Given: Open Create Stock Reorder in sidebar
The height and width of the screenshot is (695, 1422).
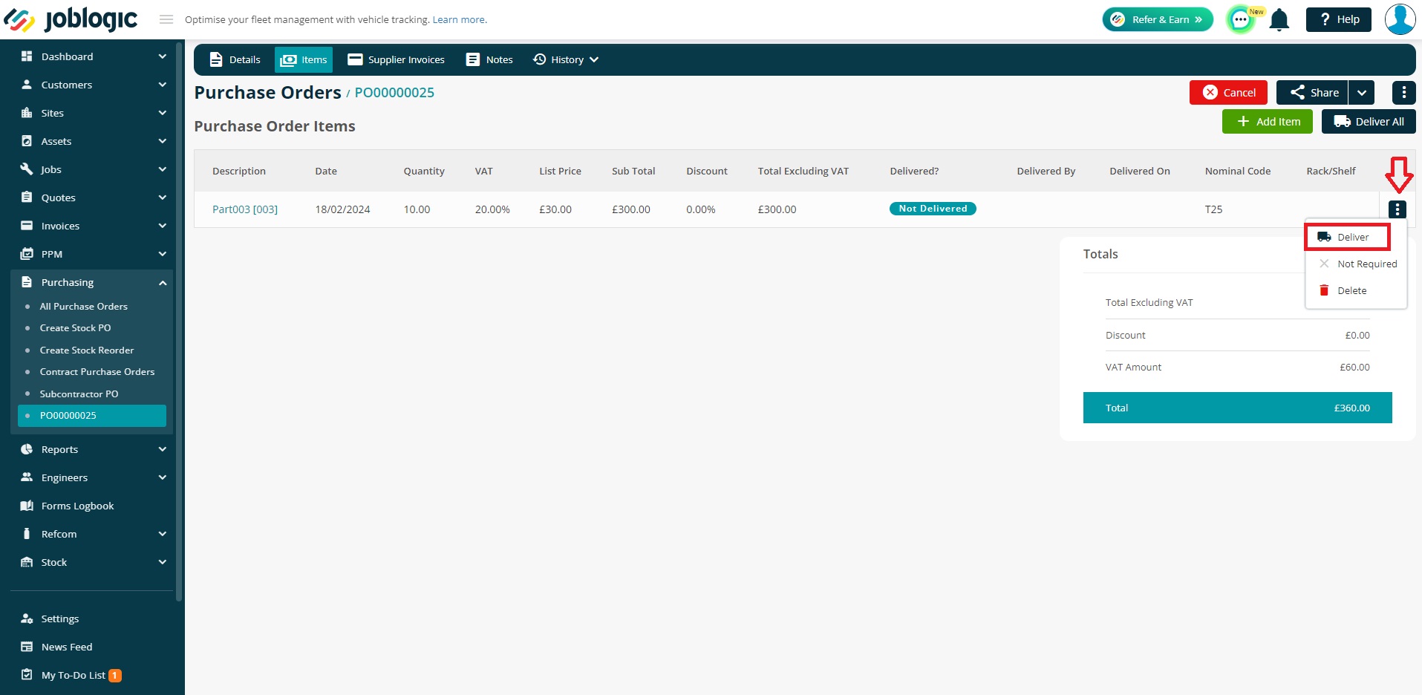Looking at the screenshot, I should tap(87, 350).
